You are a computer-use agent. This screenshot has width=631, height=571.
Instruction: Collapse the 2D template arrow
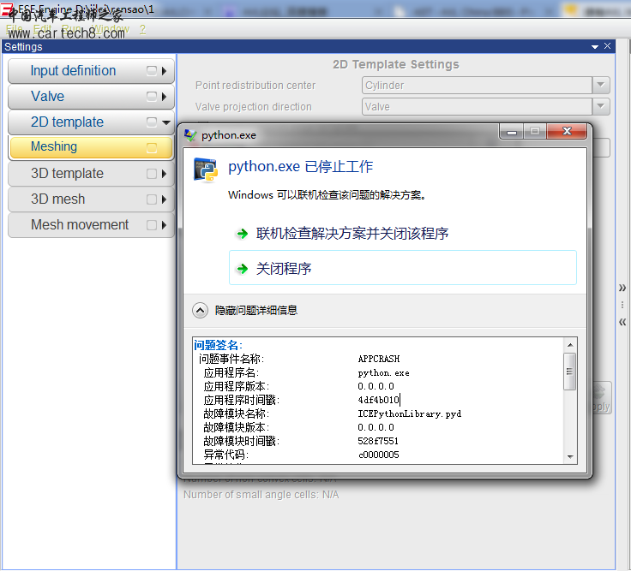(165, 122)
